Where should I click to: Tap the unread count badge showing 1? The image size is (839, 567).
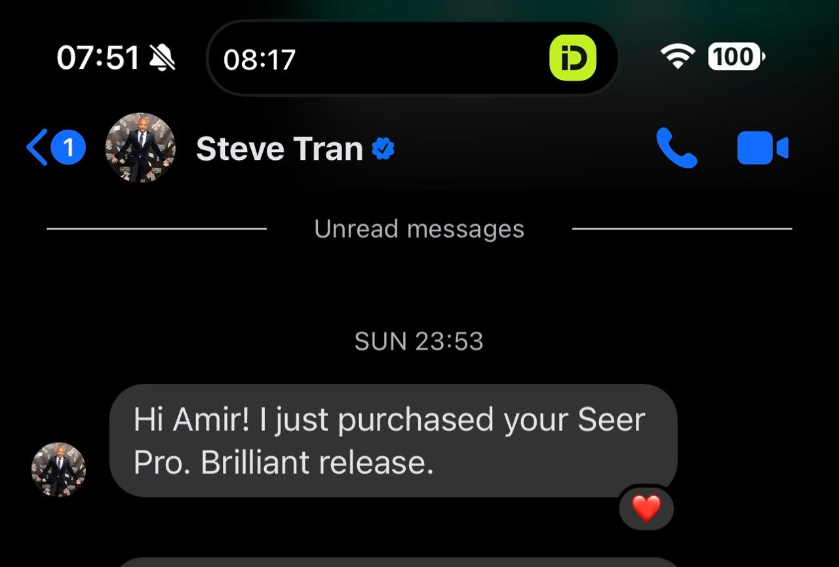(69, 147)
